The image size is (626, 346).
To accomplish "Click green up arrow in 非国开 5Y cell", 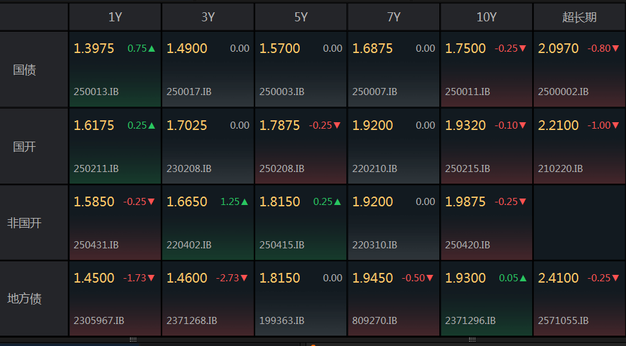I will tap(337, 202).
